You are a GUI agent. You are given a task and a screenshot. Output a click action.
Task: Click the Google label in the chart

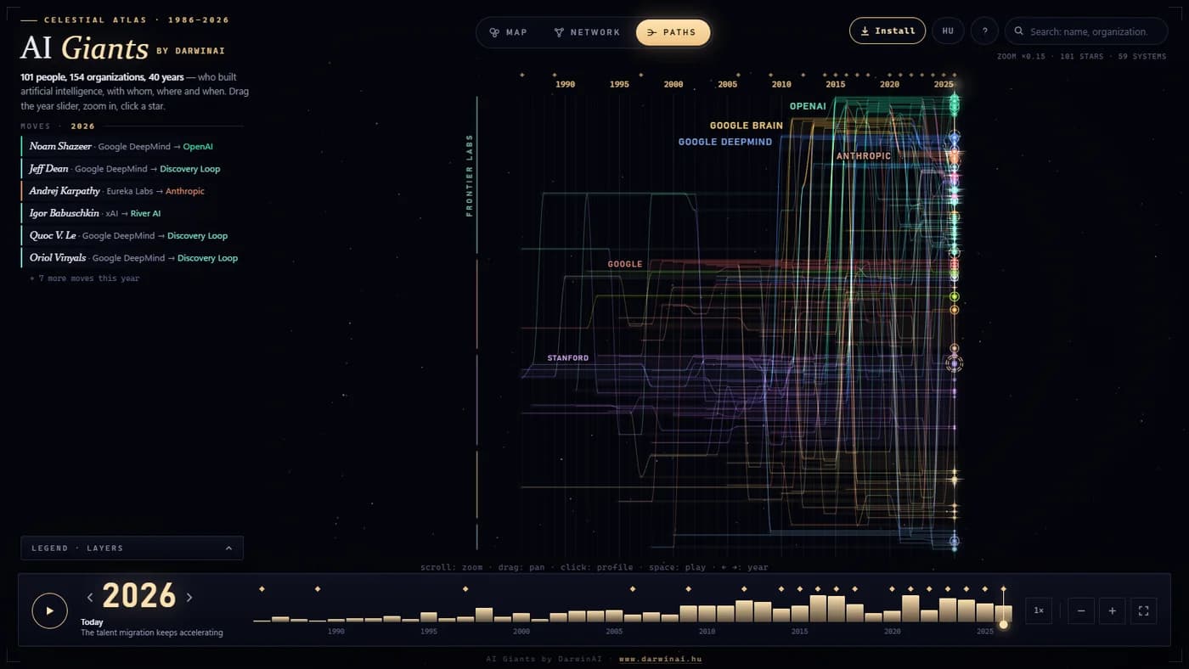(x=625, y=264)
